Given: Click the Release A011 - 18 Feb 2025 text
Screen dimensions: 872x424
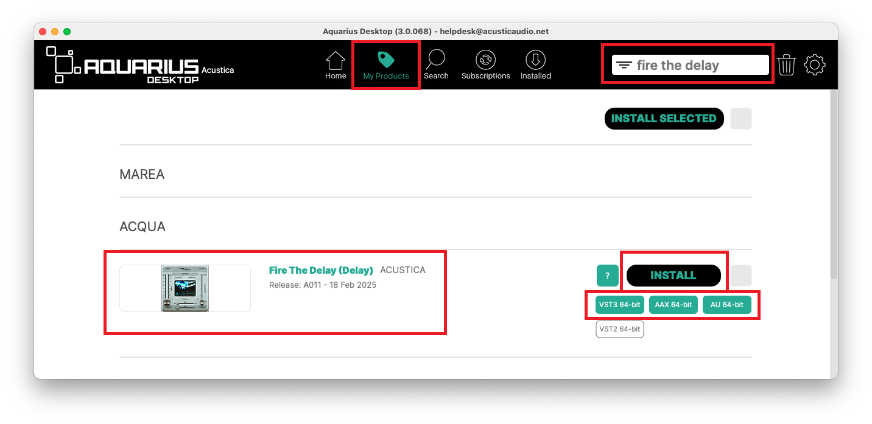Looking at the screenshot, I should pos(323,285).
